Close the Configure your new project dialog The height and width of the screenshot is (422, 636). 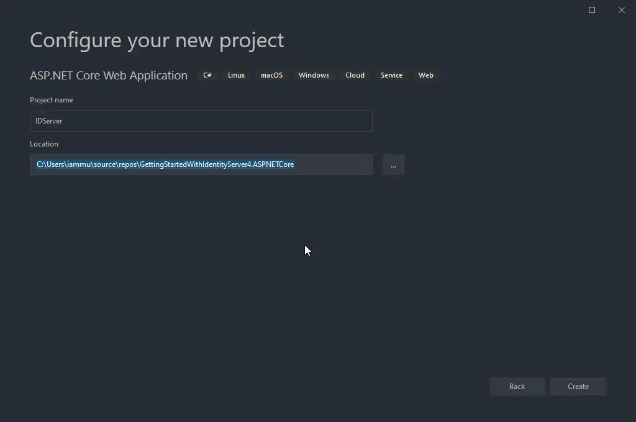[622, 10]
